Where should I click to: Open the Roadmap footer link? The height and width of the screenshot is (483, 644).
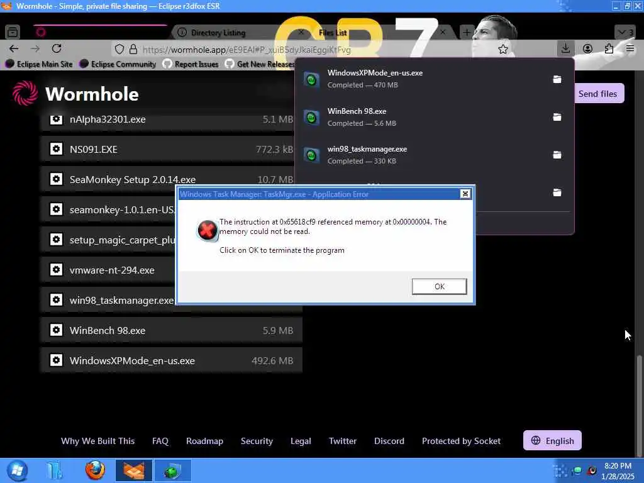(x=204, y=441)
